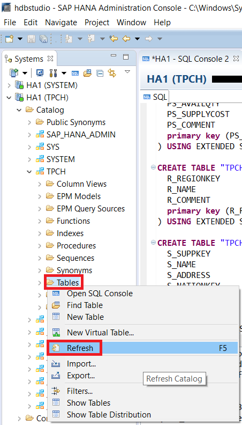The height and width of the screenshot is (425, 242).
Task: Minimize the Systems view panel
Action: point(114,56)
